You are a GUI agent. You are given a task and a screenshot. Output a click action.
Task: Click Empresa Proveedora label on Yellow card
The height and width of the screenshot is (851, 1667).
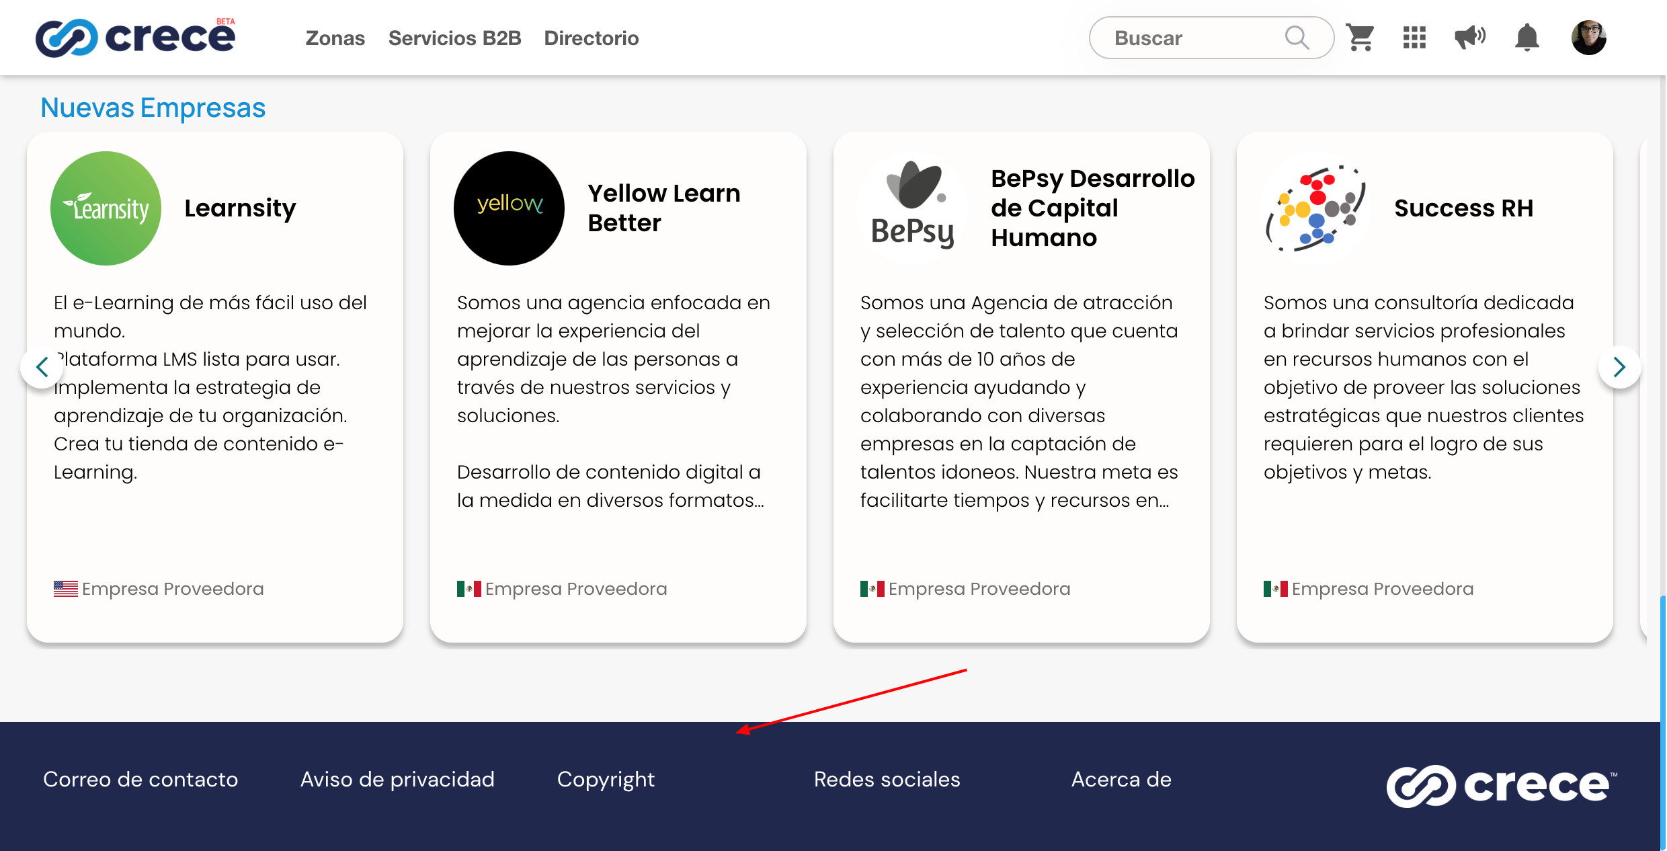(x=576, y=589)
